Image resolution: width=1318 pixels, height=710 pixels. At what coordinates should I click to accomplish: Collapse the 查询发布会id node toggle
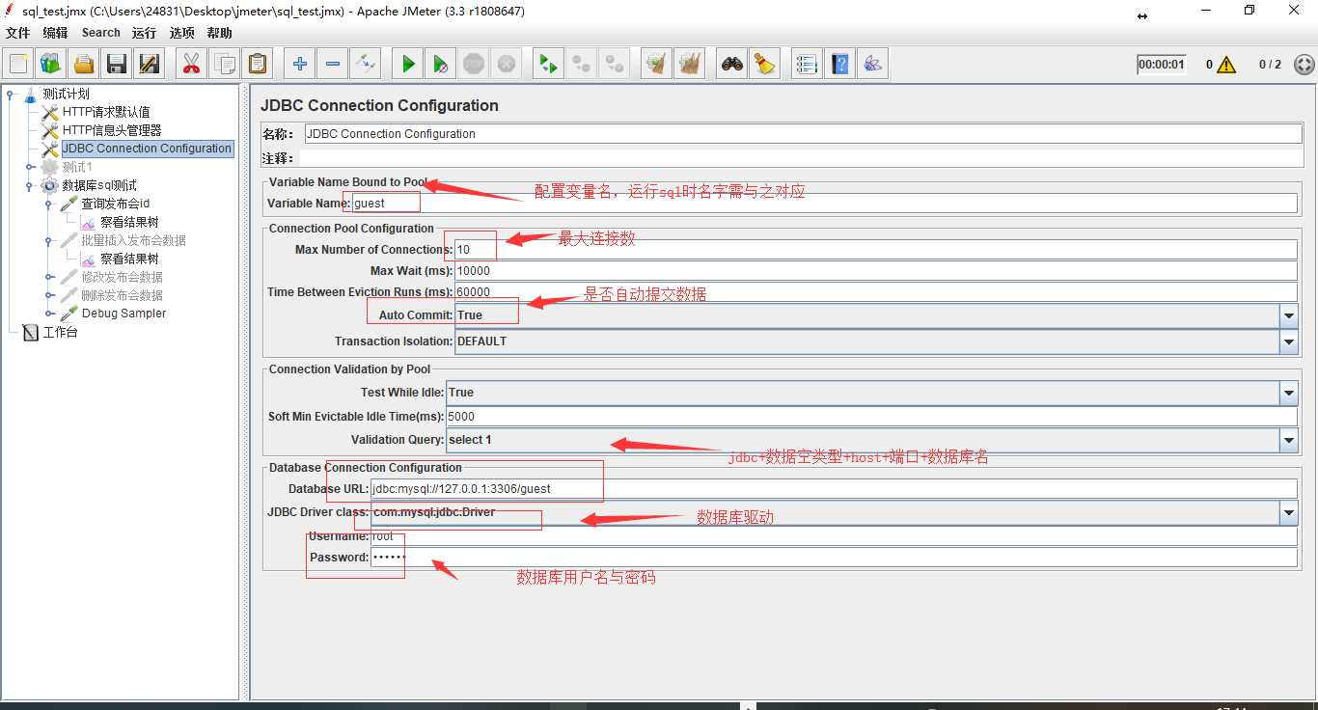click(49, 204)
